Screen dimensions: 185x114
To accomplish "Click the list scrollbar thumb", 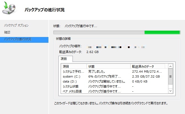I will click(x=171, y=76).
